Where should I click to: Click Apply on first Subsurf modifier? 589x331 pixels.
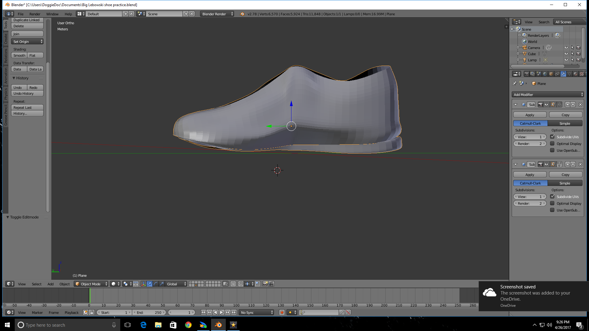point(530,115)
